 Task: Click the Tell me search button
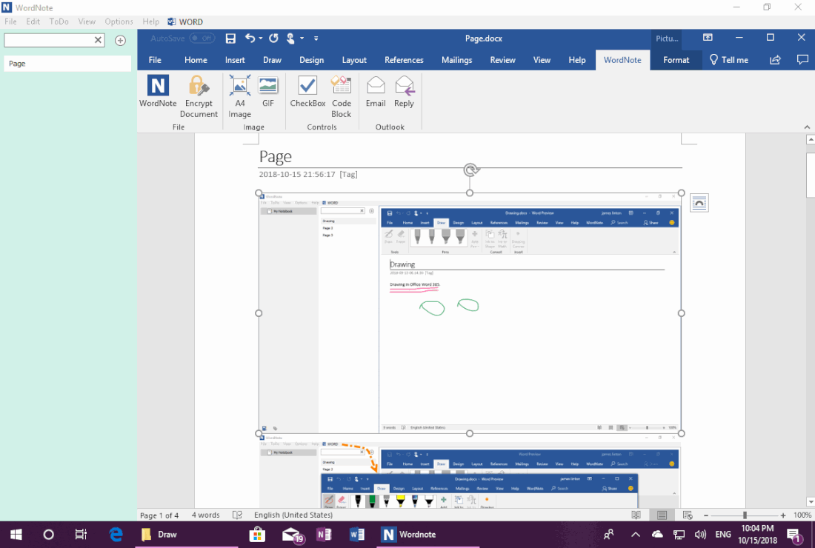tap(729, 60)
